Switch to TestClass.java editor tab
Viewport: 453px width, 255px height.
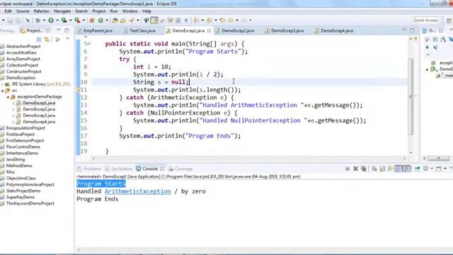tap(142, 30)
